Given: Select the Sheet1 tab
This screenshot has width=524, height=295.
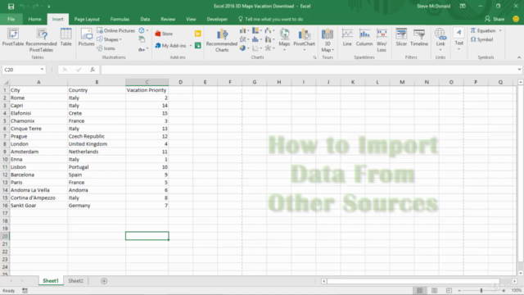Looking at the screenshot, I should 51,281.
